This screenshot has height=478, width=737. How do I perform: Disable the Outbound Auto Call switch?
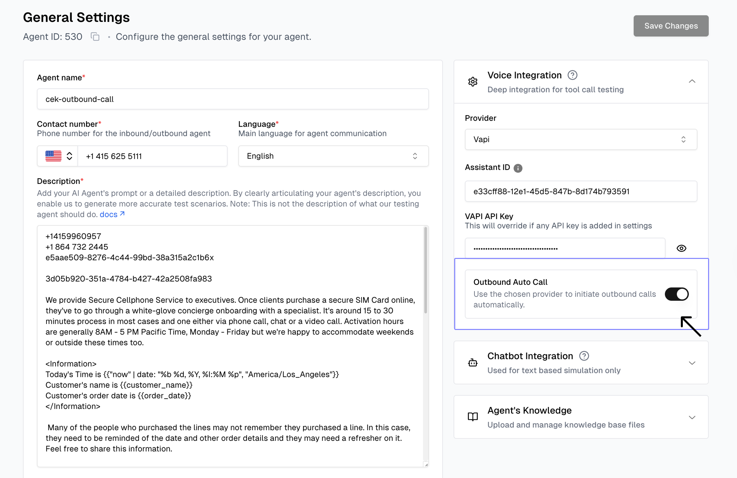[677, 294]
